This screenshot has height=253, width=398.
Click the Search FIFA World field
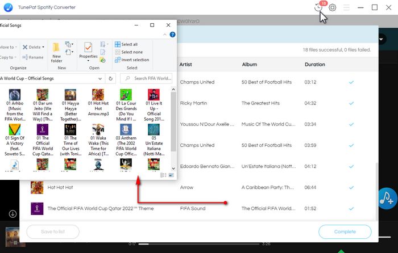click(x=147, y=78)
